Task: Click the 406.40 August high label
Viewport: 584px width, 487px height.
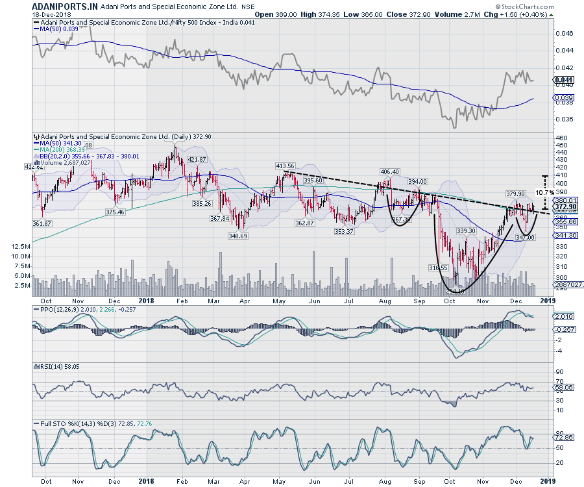Action: (x=389, y=172)
